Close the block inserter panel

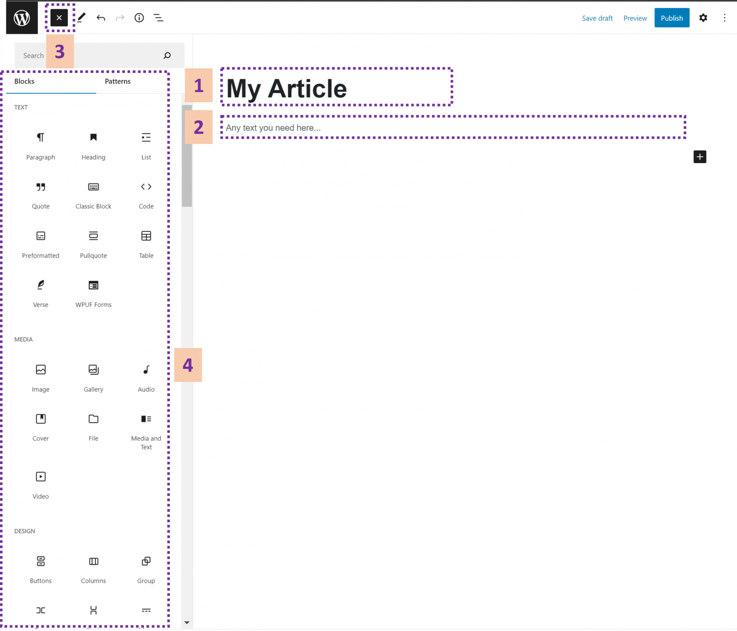(x=59, y=18)
